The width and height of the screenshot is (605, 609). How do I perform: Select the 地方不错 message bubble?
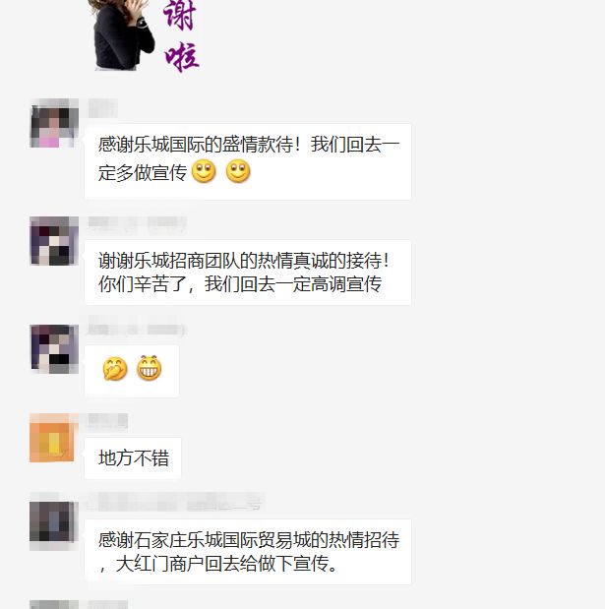[x=133, y=457]
